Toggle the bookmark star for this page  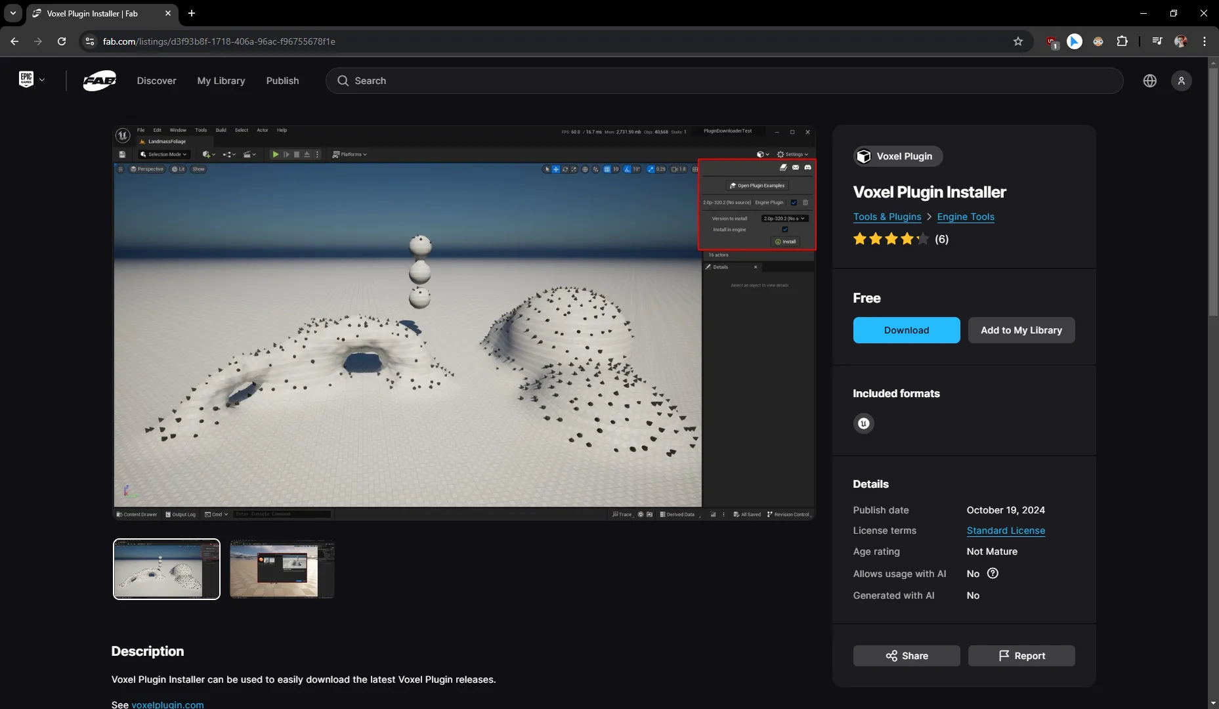click(1018, 41)
